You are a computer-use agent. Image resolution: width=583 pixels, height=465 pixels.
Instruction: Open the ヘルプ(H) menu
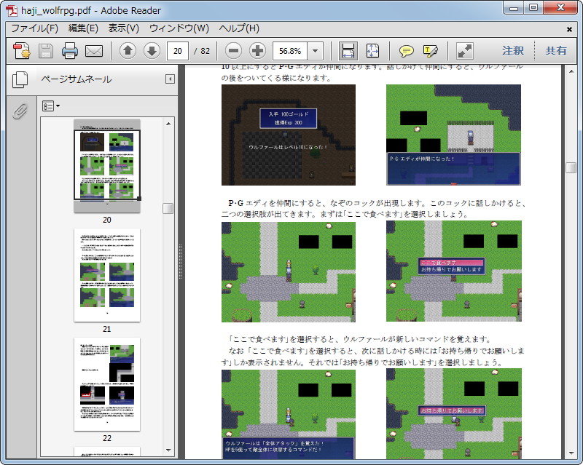click(x=239, y=28)
